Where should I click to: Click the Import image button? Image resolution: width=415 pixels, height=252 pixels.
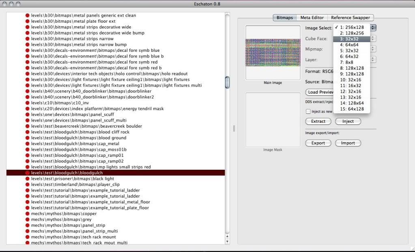[348, 143]
